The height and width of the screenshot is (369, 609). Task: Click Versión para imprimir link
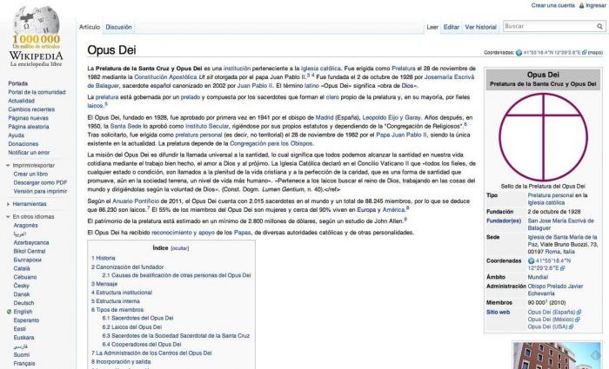click(40, 191)
